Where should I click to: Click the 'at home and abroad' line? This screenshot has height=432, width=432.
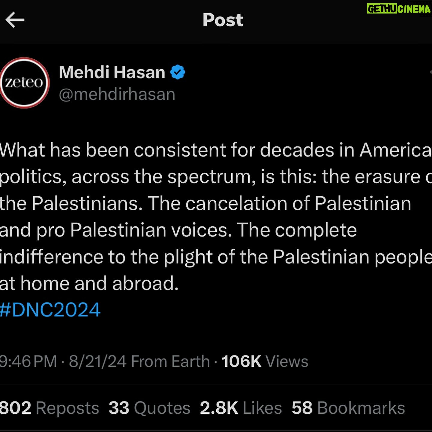click(x=89, y=283)
